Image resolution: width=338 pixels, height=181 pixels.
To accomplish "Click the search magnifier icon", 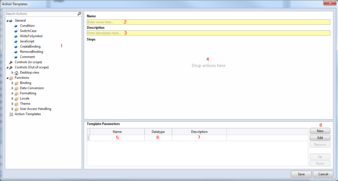I will click(79, 13).
